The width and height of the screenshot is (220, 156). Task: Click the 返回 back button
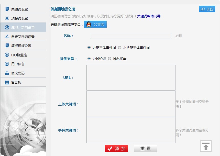pyautogui.click(x=207, y=9)
